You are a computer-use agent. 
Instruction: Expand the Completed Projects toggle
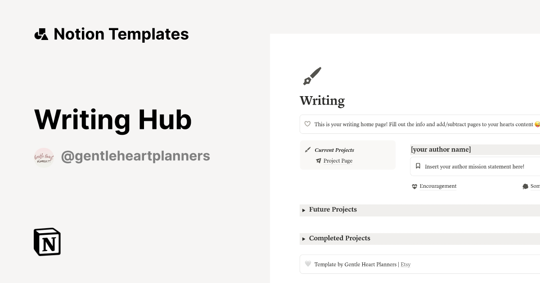[304, 239]
